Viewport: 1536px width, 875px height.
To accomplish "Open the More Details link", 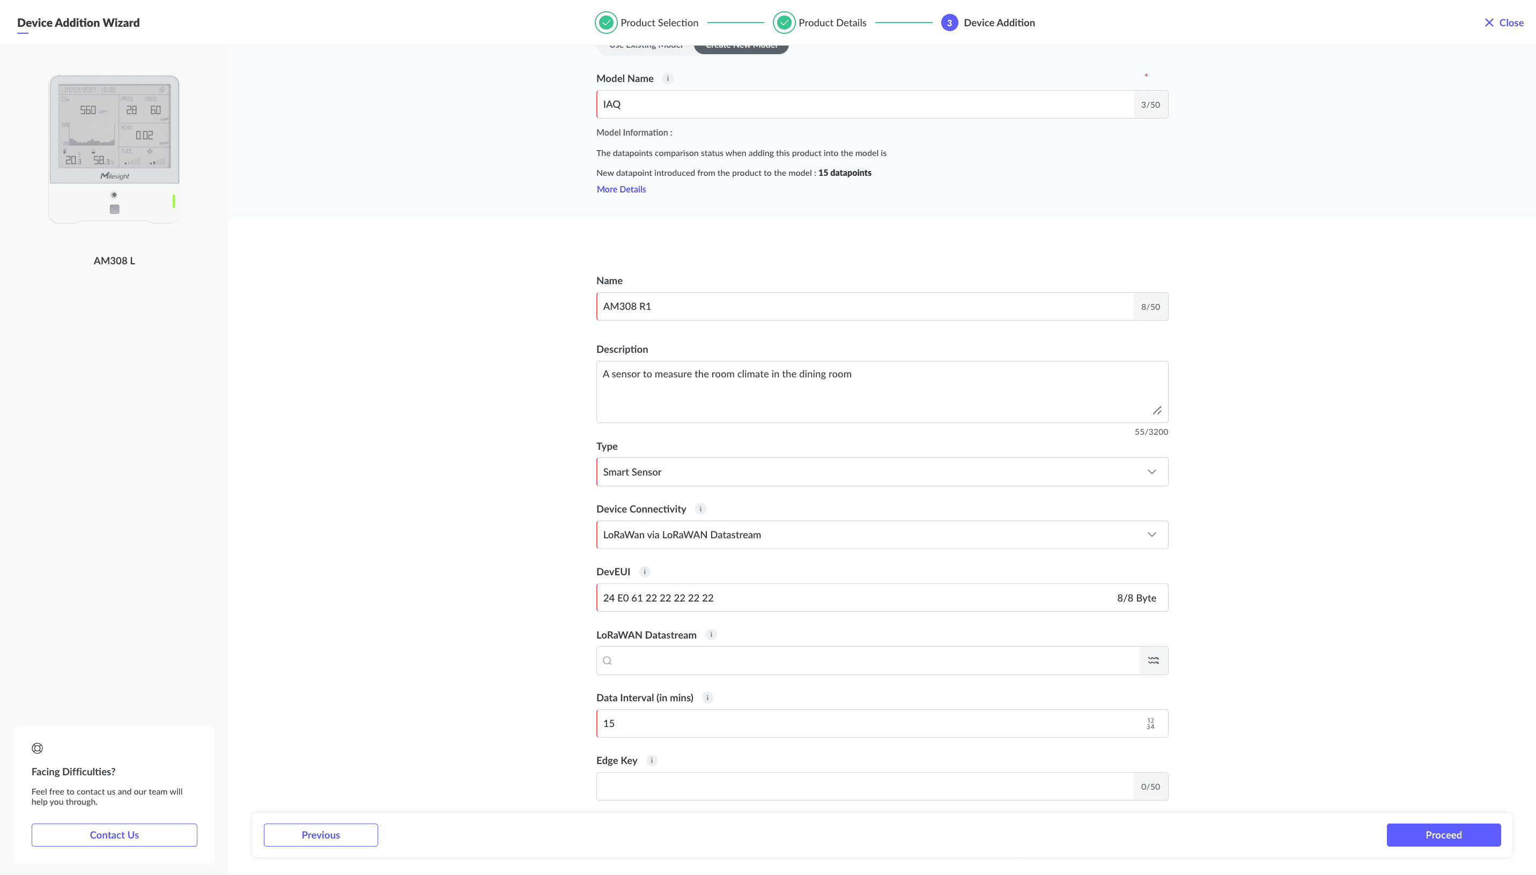I will (x=621, y=189).
